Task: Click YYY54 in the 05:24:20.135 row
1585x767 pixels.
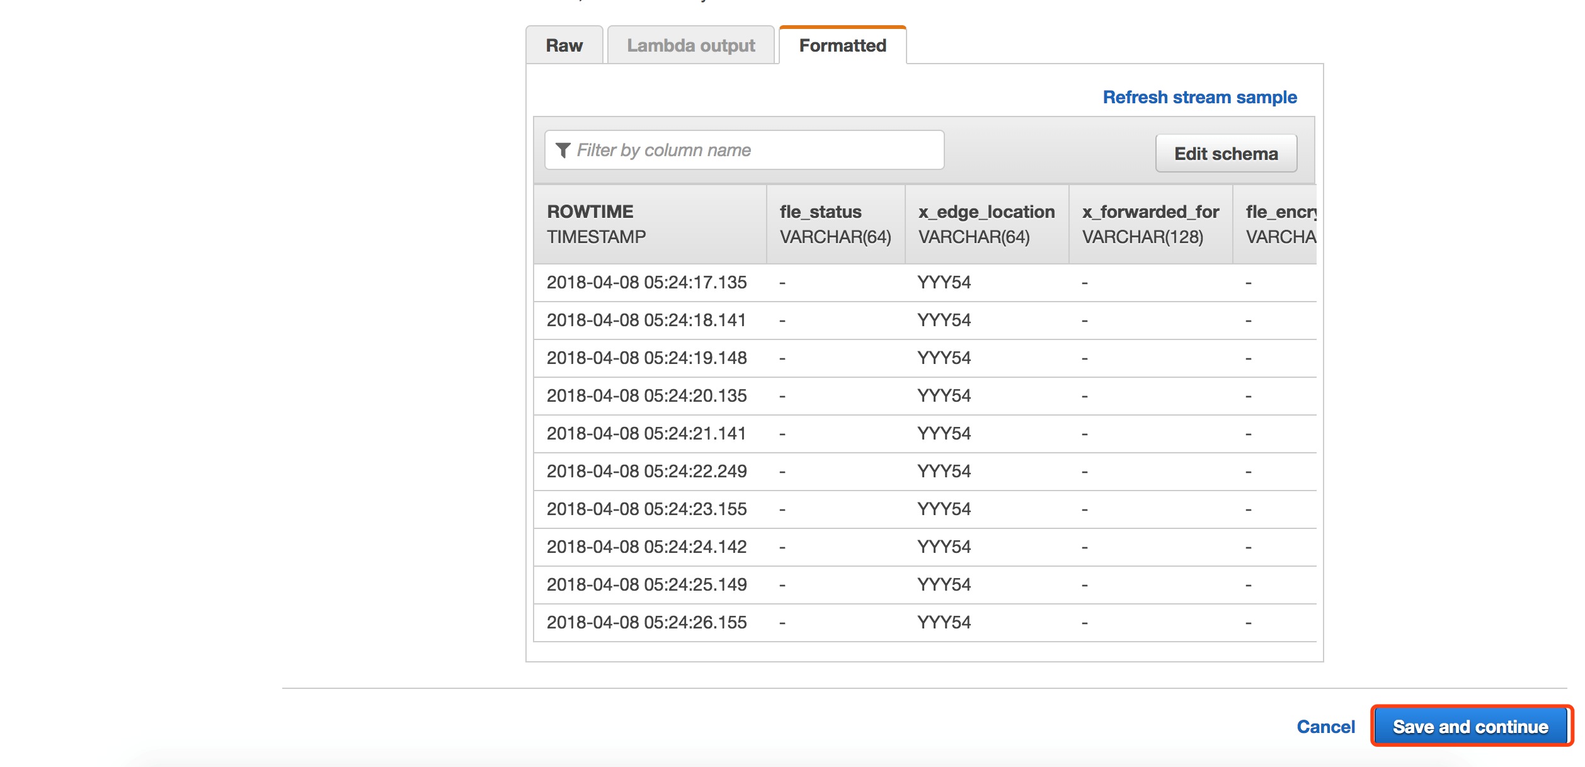Action: click(944, 395)
